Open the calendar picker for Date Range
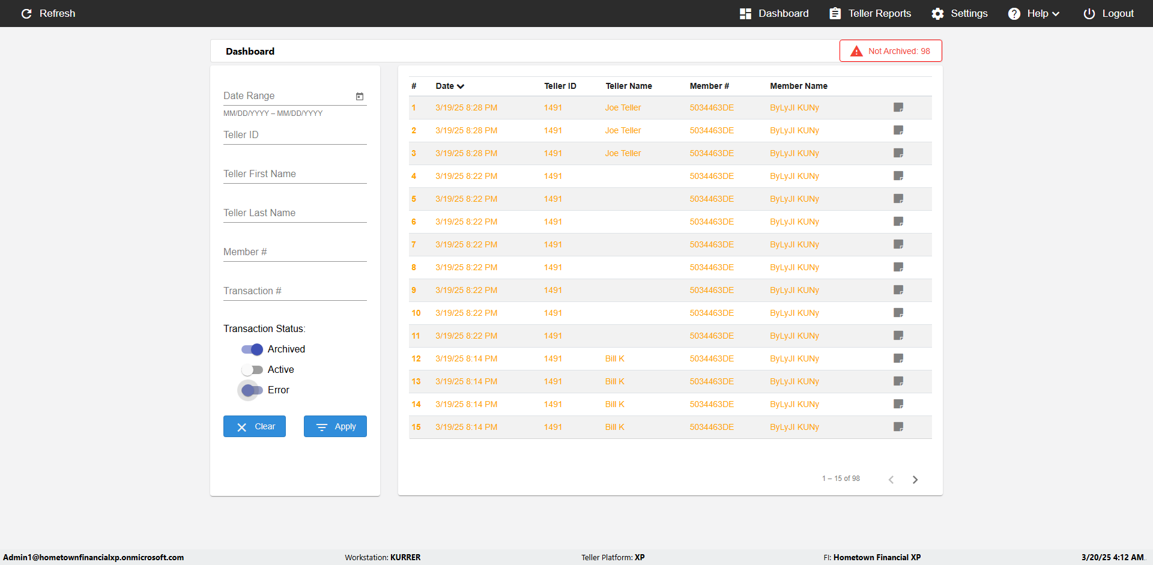Viewport: 1153px width, 565px height. [360, 96]
